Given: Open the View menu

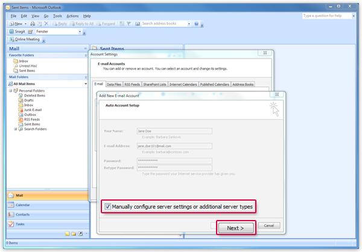Looking at the screenshot, I should tap(36, 16).
